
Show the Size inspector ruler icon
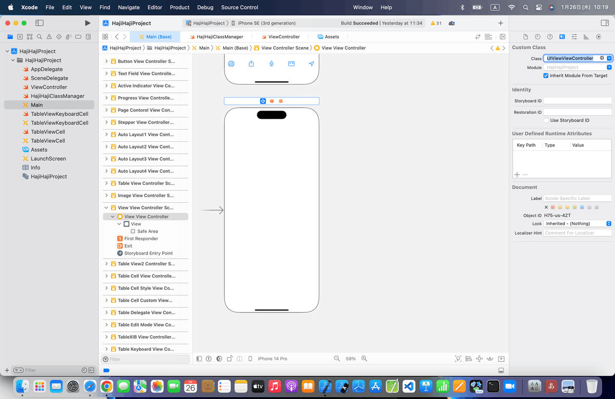click(x=586, y=37)
